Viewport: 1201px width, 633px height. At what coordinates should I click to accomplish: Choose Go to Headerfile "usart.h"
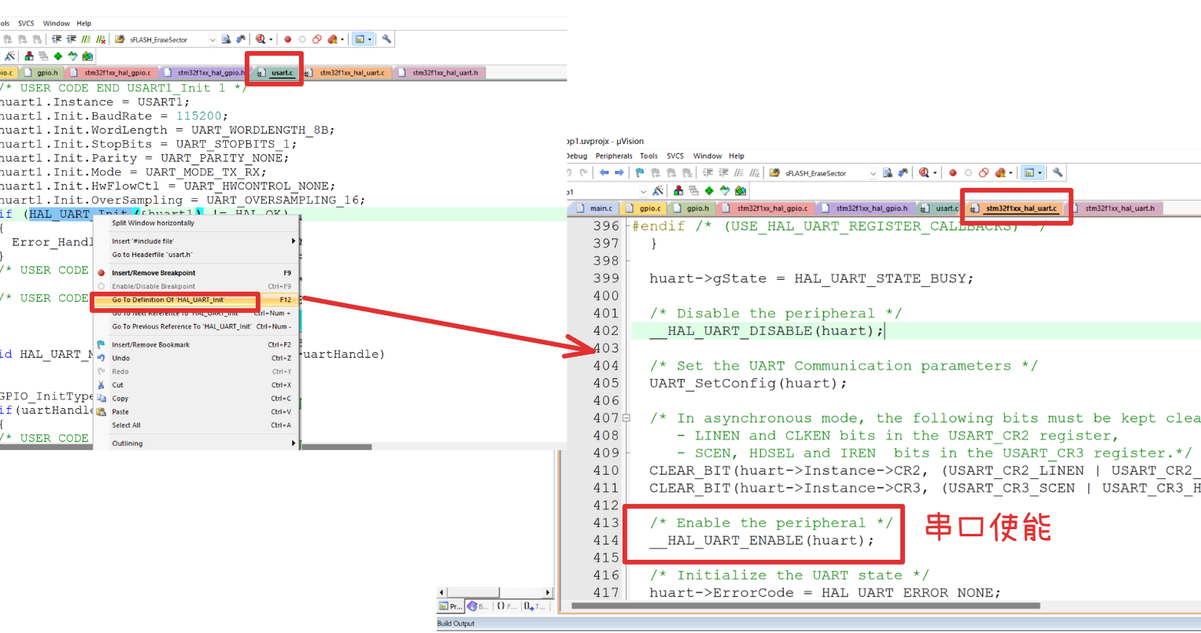click(195, 255)
